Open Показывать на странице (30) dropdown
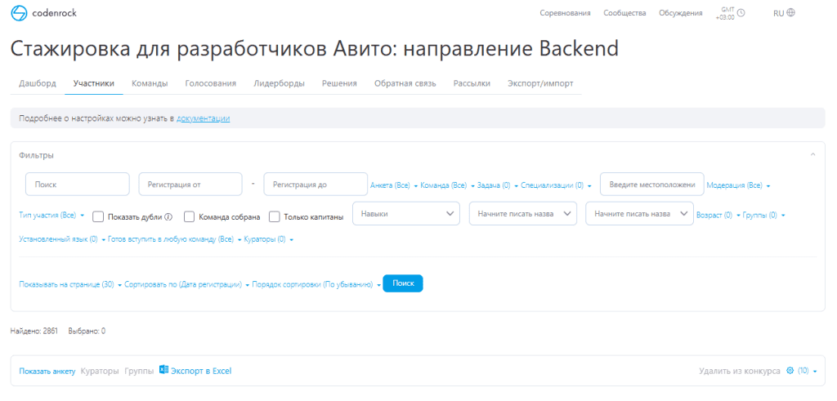Image resolution: width=837 pixels, height=401 pixels. (x=70, y=285)
